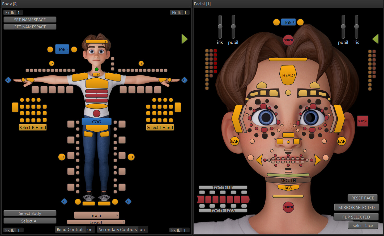Click the JAW control
The height and width of the screenshot is (236, 384).
tap(288, 188)
